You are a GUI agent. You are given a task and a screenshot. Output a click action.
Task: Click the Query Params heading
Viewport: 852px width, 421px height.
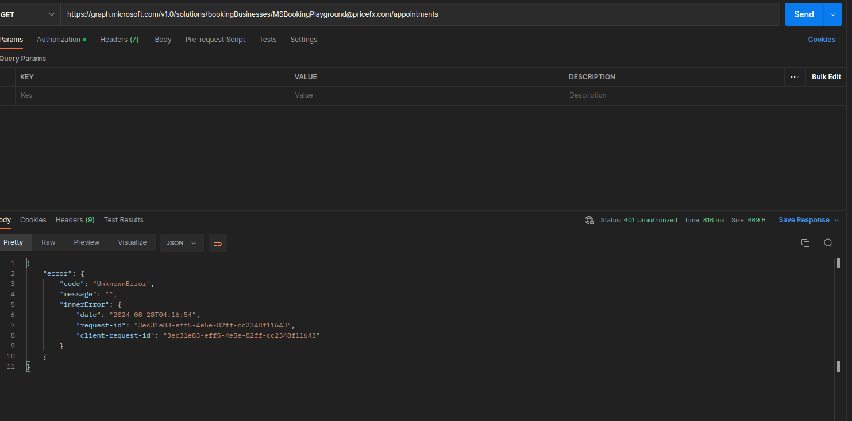(x=22, y=59)
